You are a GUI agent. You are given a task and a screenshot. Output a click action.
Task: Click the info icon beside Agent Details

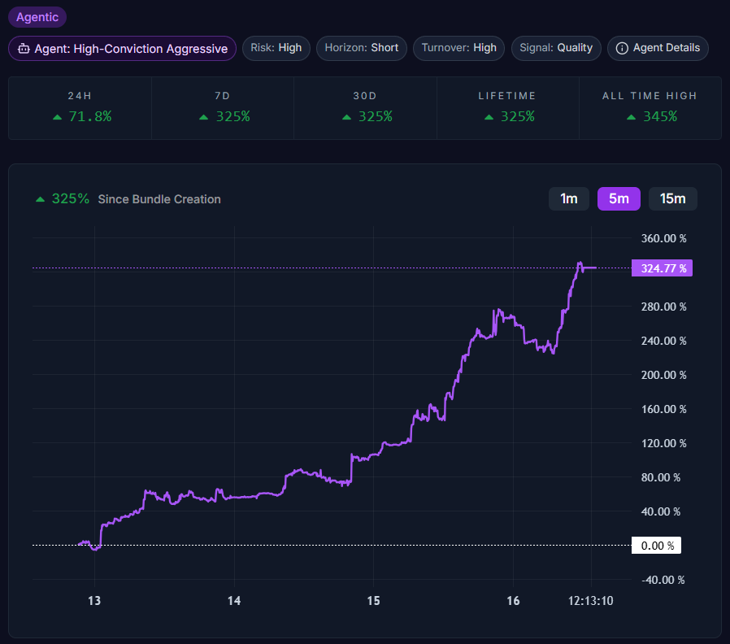[x=622, y=48]
